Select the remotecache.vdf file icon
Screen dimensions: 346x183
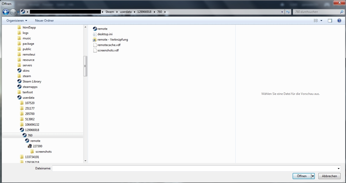95,45
